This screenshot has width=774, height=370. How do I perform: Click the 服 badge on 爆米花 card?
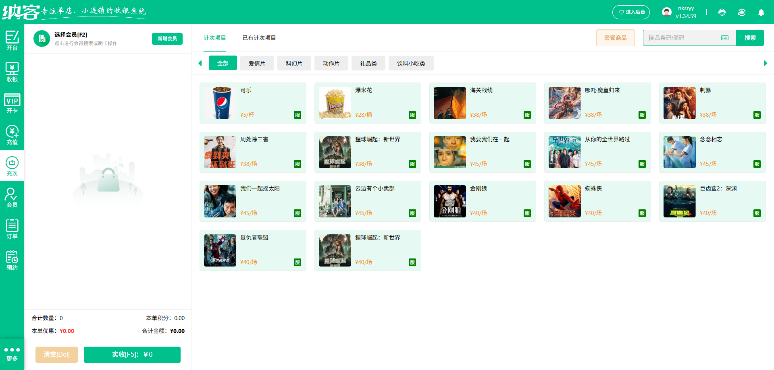412,115
